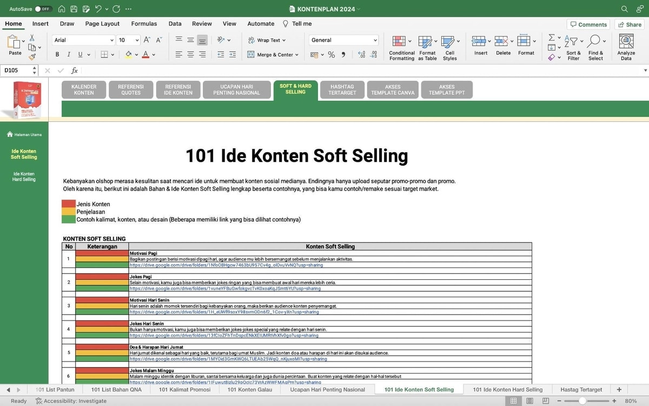This screenshot has height=406, width=649.
Task: Click Analyze Data
Action: click(x=626, y=48)
